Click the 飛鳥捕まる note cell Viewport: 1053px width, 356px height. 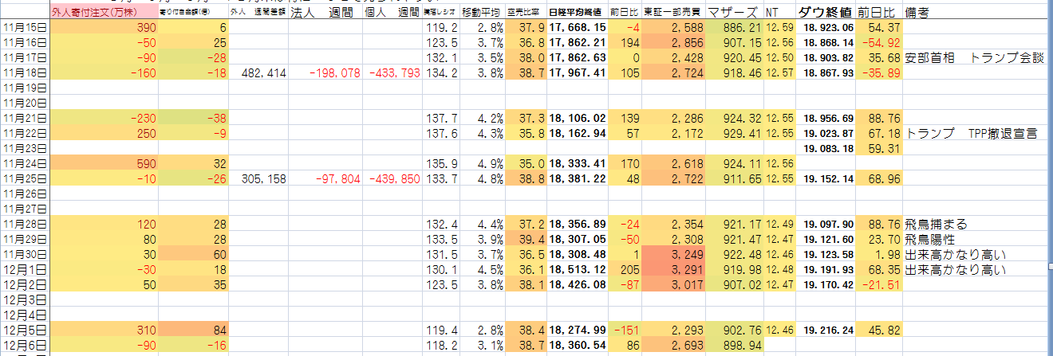click(x=938, y=225)
